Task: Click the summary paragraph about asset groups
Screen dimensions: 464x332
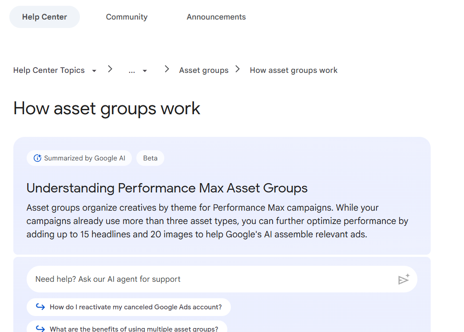Action: [x=217, y=221]
